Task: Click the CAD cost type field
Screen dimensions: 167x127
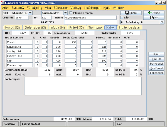Action: click(x=19, y=61)
